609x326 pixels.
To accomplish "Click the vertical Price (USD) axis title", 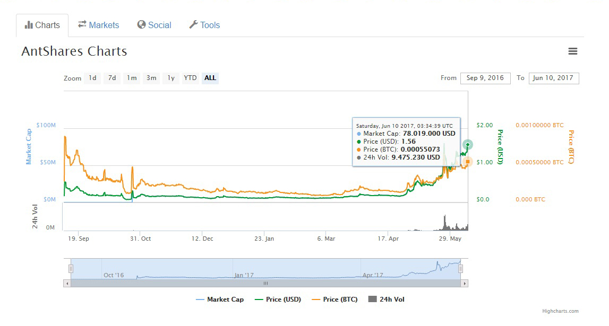I will tap(500, 147).
